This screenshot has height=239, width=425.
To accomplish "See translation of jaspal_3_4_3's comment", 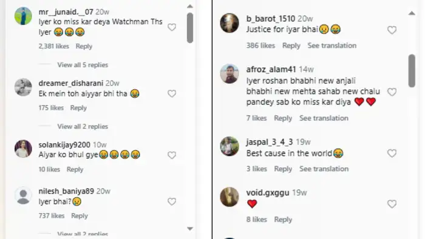I will (324, 169).
